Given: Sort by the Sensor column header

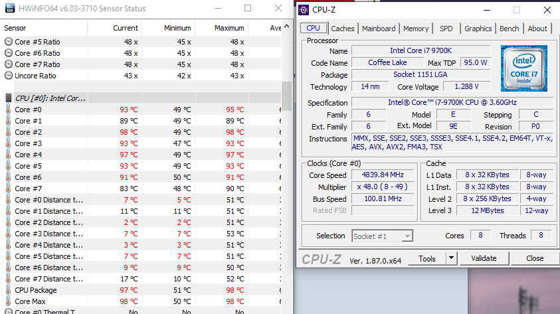Looking at the screenshot, I should pos(44,28).
